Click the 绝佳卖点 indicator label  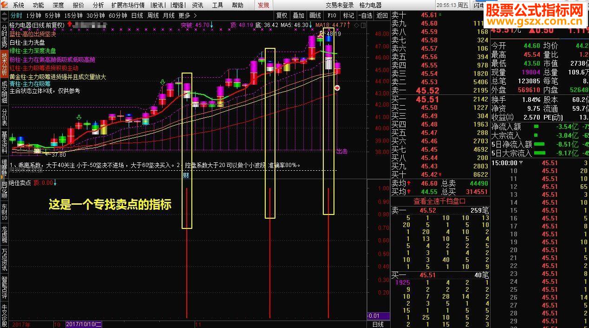(20, 183)
